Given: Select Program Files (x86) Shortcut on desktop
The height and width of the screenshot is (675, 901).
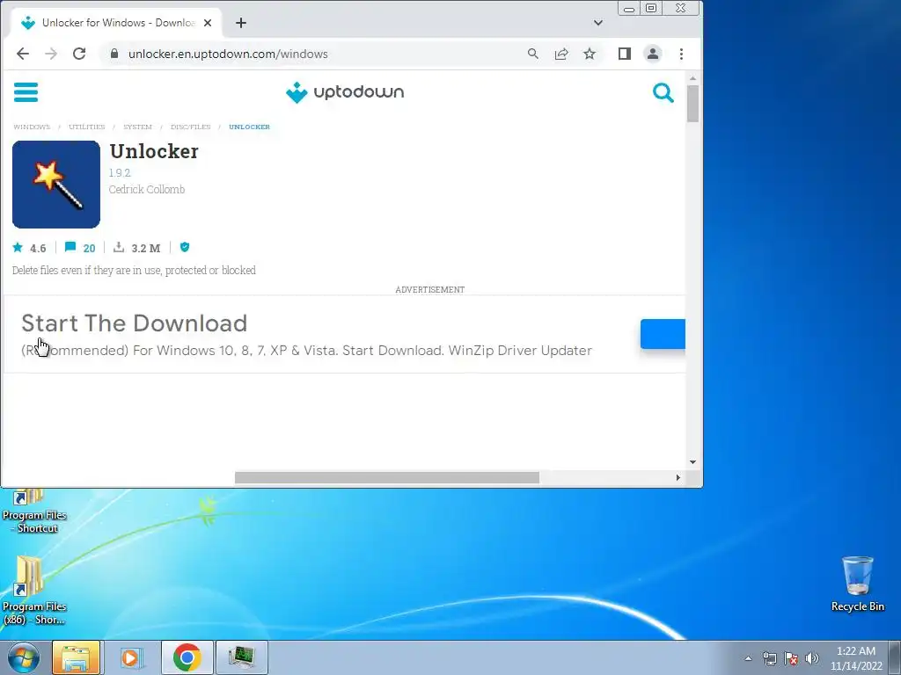Looking at the screenshot, I should pyautogui.click(x=34, y=591).
